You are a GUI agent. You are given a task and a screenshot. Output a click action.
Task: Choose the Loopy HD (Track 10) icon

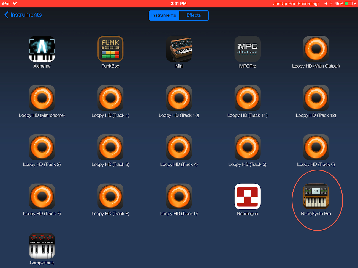179,98
